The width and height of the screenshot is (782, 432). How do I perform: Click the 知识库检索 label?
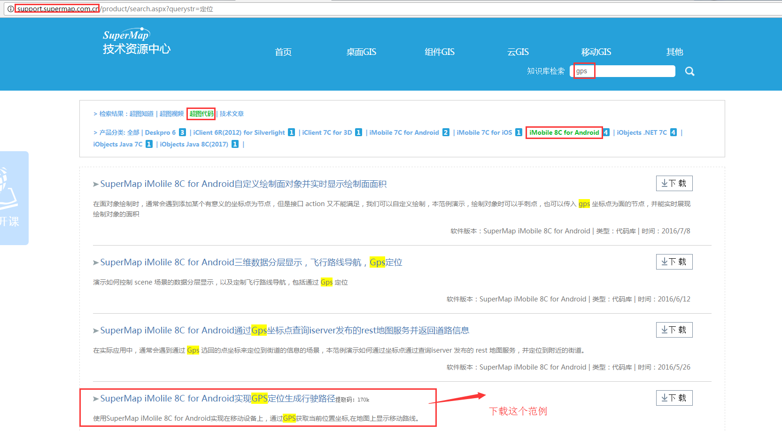coord(546,71)
